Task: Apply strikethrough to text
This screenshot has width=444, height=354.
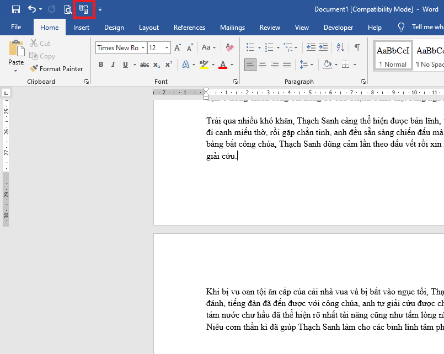Action: (x=144, y=65)
